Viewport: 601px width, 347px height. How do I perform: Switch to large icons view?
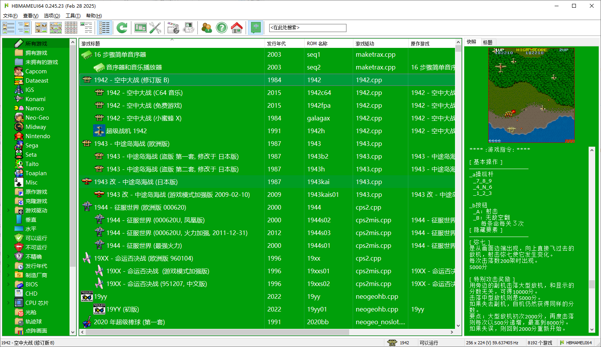(x=41, y=28)
